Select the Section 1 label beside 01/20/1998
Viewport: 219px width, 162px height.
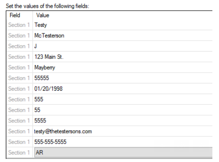tap(19, 89)
